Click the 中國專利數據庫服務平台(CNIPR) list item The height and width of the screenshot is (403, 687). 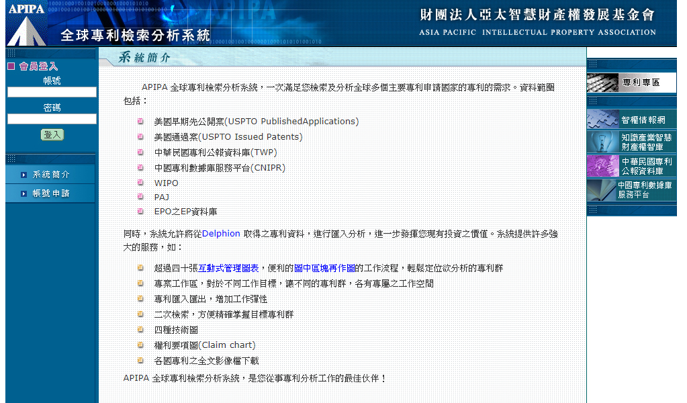pos(220,168)
